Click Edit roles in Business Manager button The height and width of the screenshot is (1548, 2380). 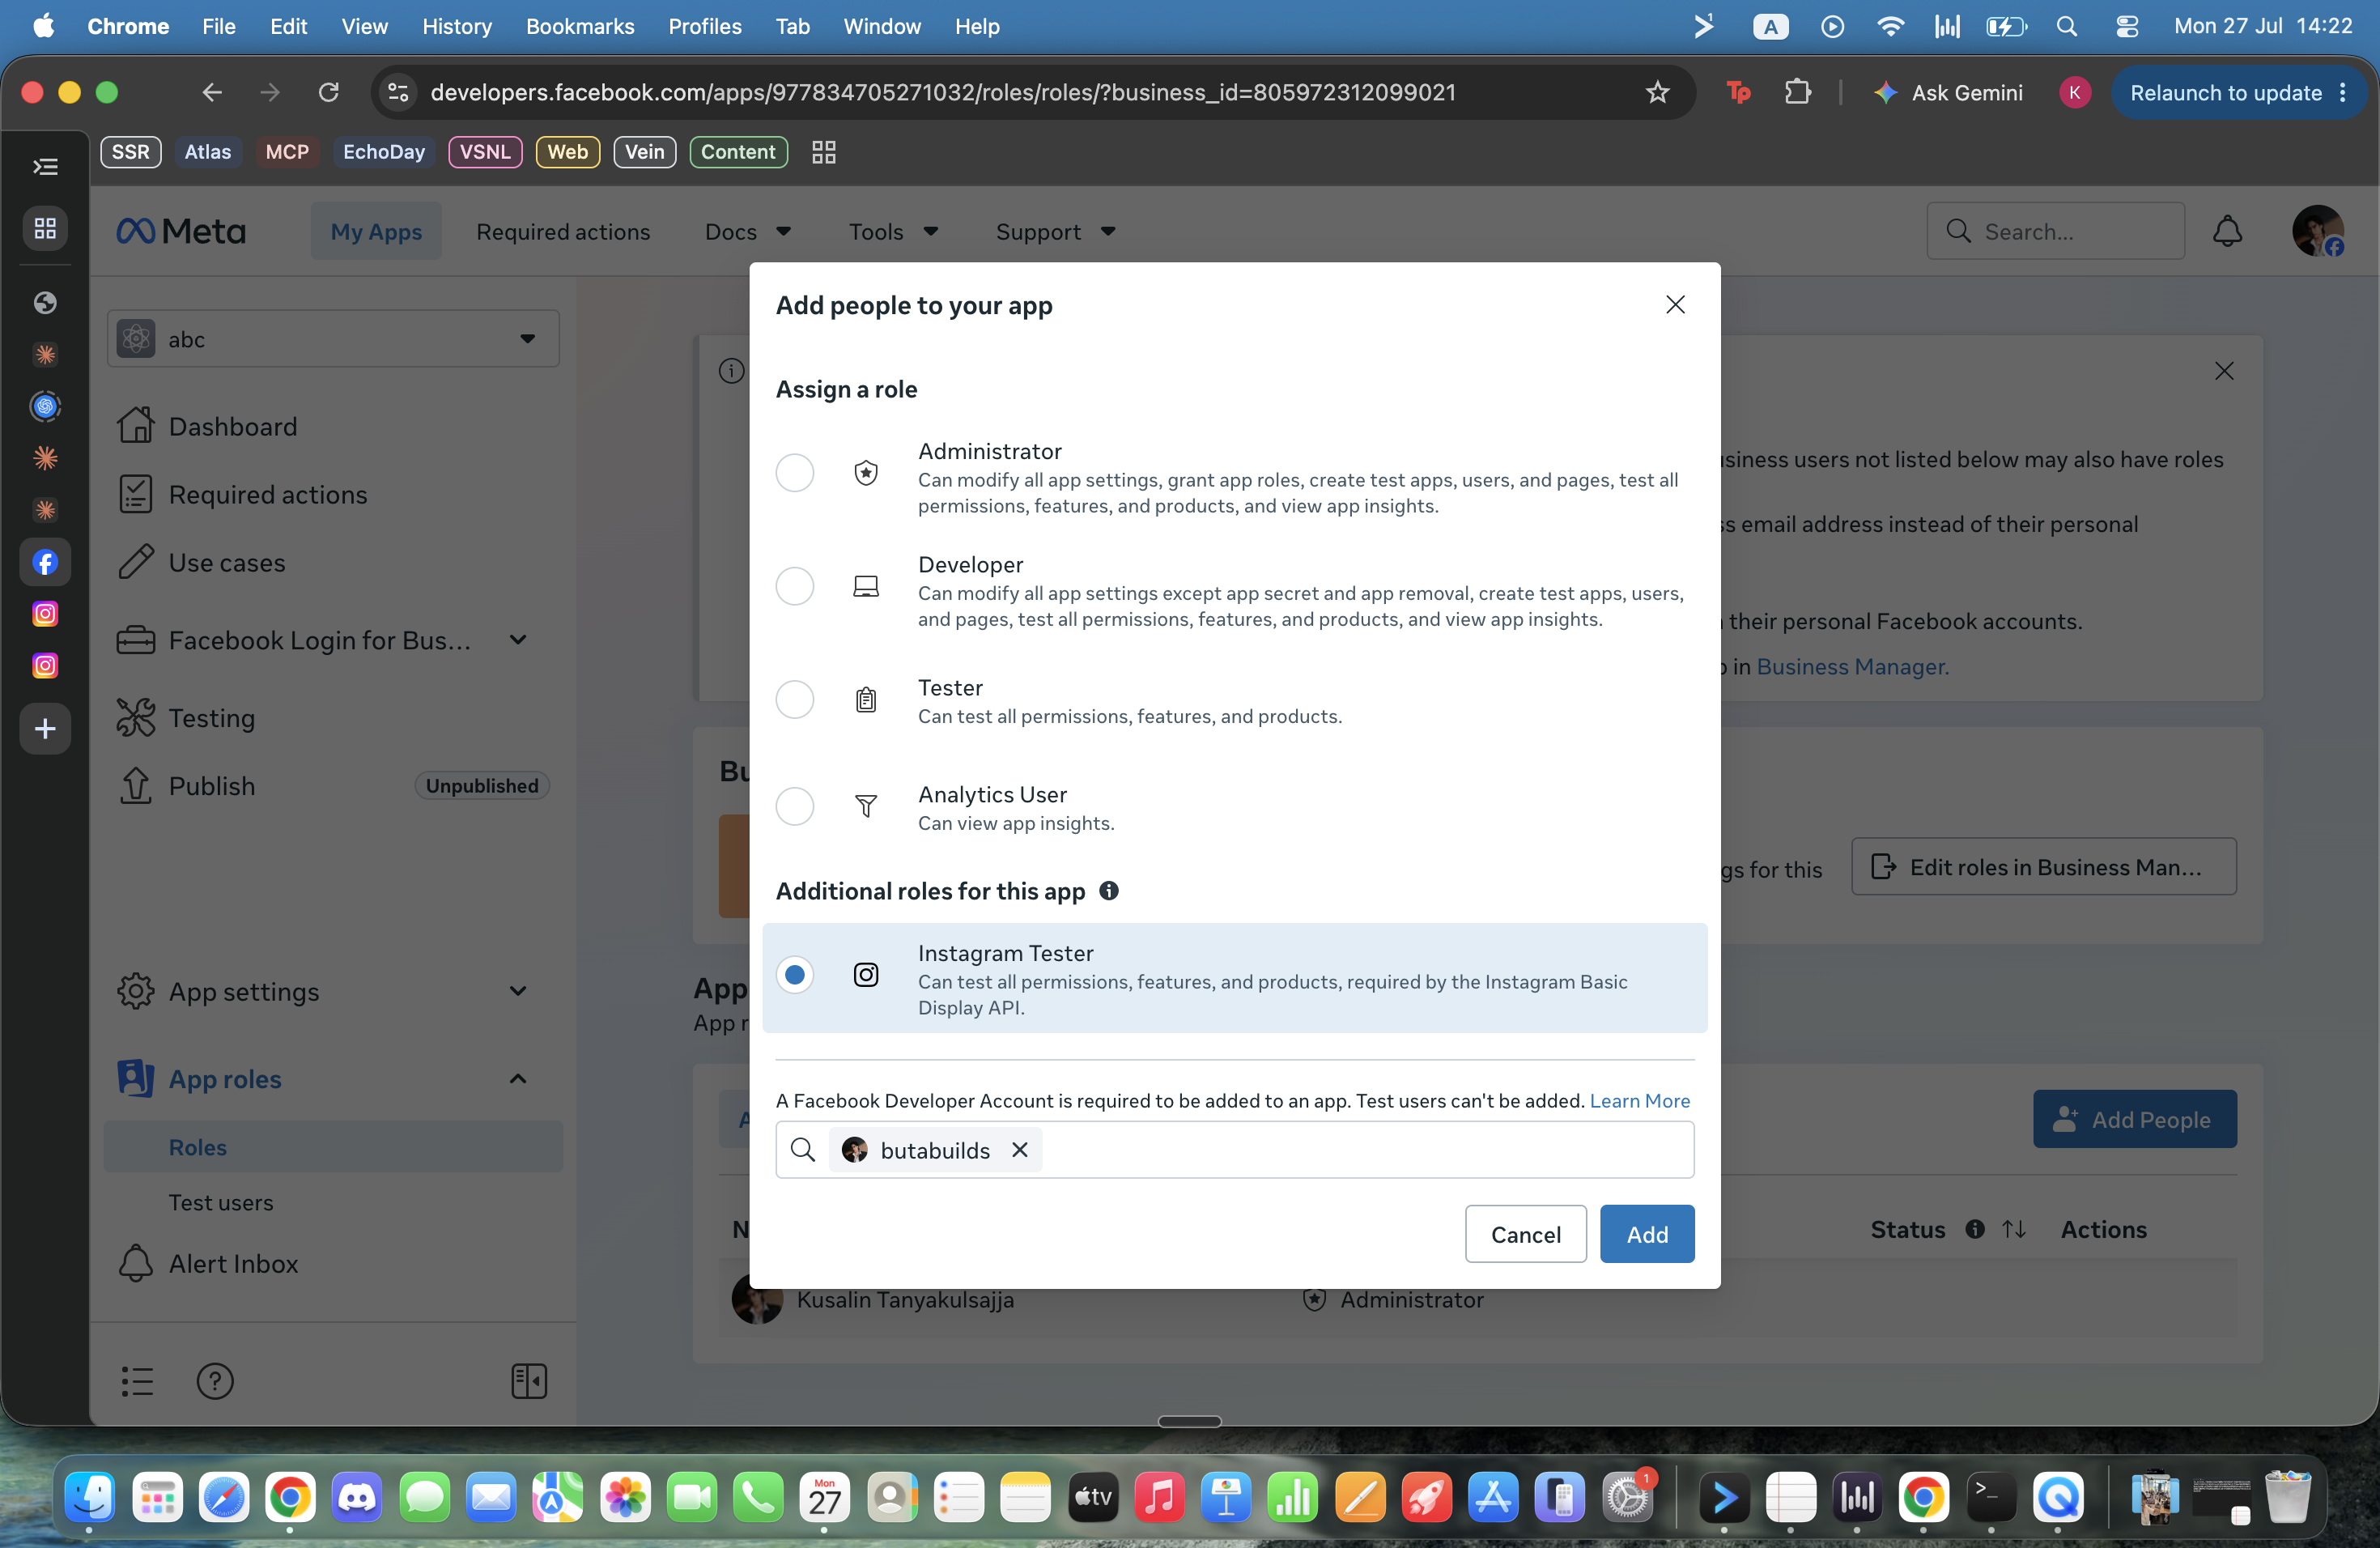[2043, 867]
